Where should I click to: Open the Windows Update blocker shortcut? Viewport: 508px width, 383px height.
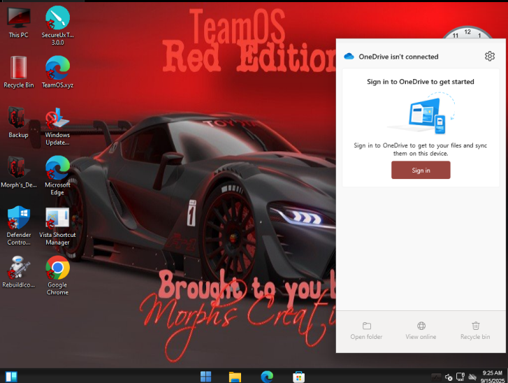[x=57, y=126]
